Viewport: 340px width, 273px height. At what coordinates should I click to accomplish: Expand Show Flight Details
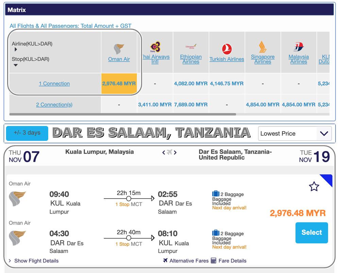coord(34,261)
